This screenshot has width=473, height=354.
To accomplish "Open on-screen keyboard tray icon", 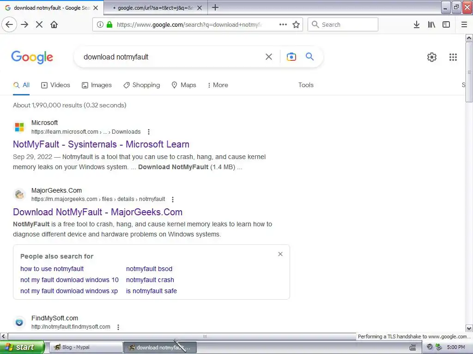I will pyautogui.click(x=413, y=348).
